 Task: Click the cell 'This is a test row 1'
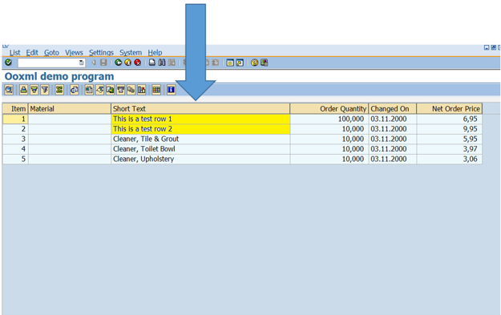pyautogui.click(x=200, y=119)
